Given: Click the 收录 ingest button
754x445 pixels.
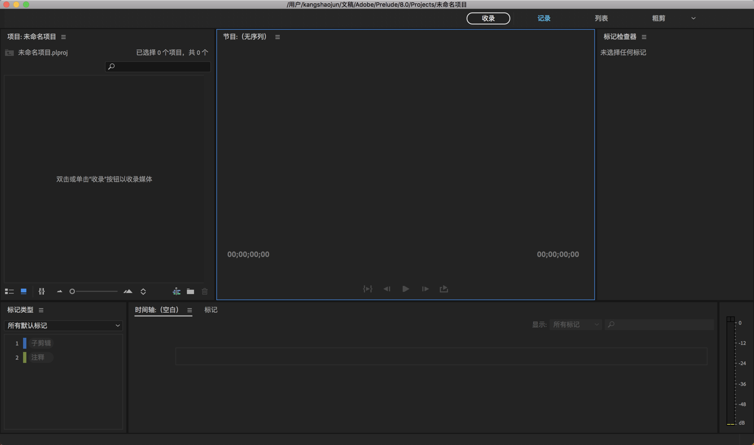Looking at the screenshot, I should (488, 19).
